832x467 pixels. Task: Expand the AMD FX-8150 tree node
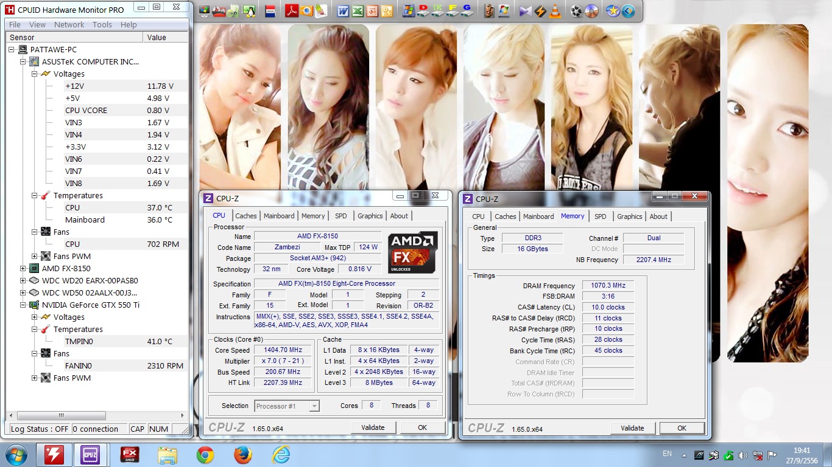[23, 268]
